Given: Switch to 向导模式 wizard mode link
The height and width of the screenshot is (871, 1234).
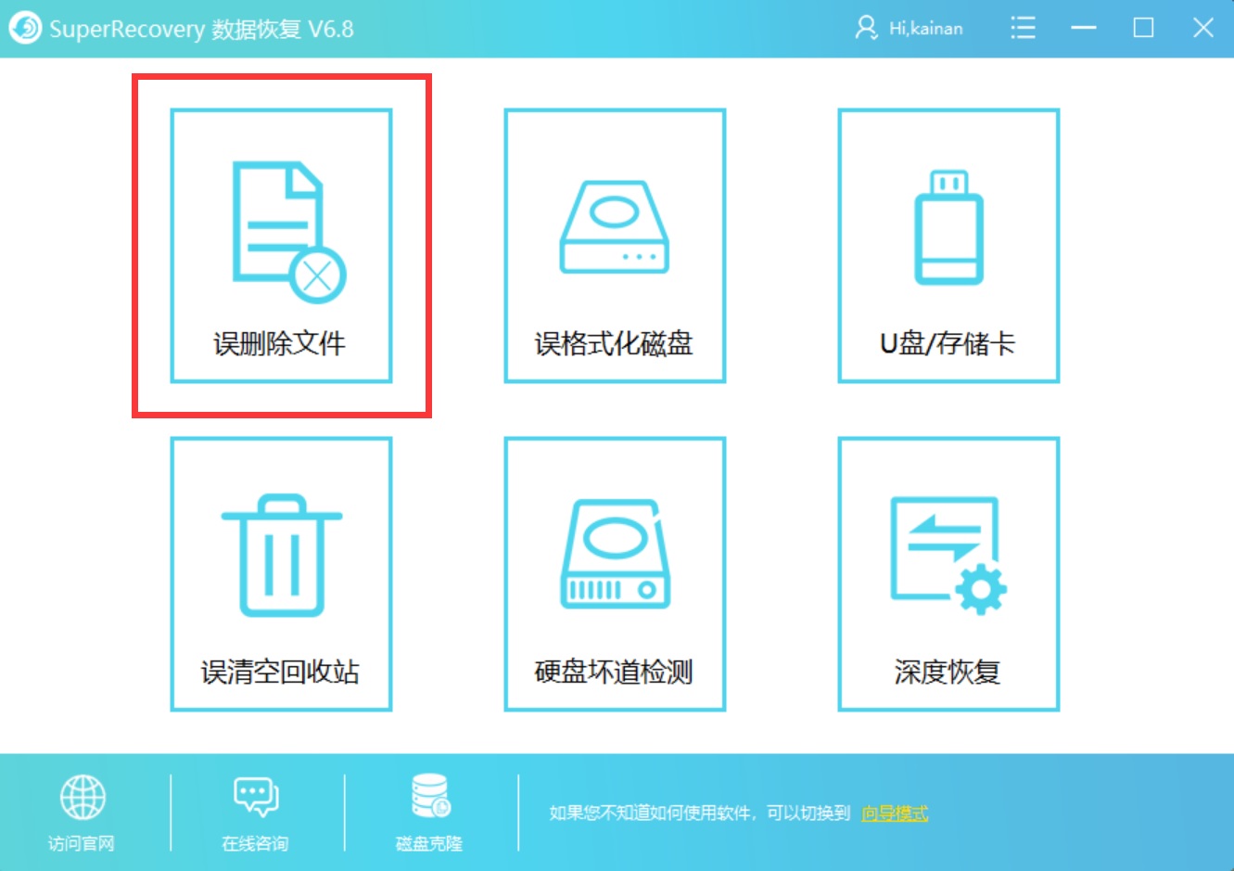Looking at the screenshot, I should (x=895, y=813).
